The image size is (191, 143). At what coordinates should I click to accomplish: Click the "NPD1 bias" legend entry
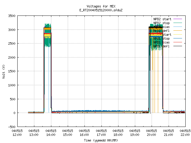pyautogui.click(x=161, y=42)
